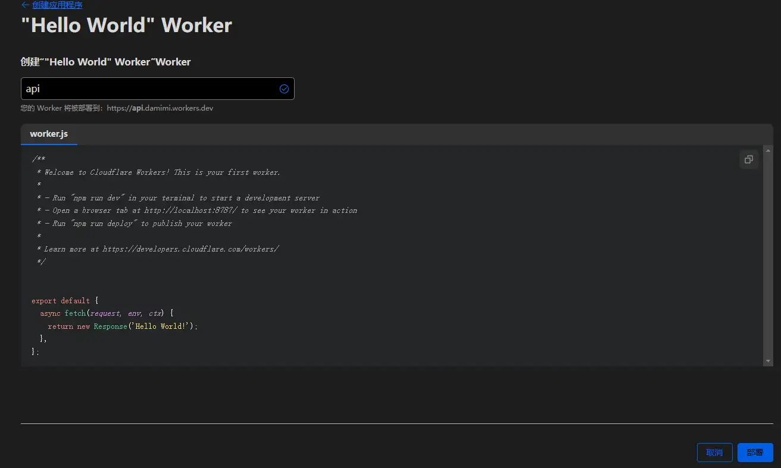Click the Worker name input field containing api
781x468 pixels.
157,89
